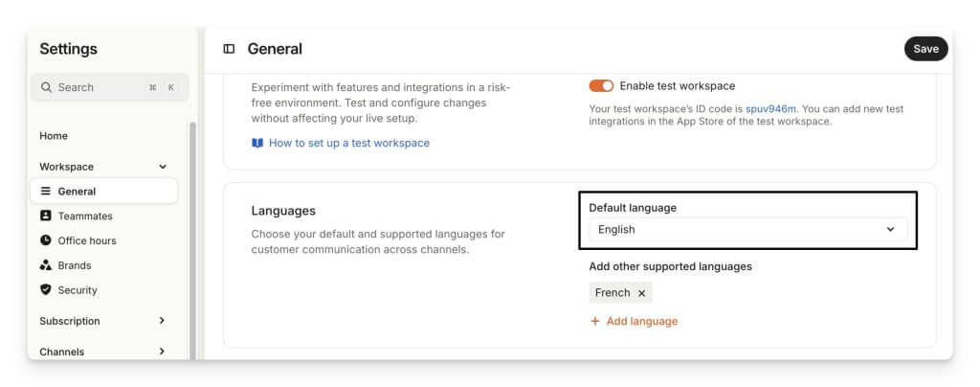Viewport: 980px width, 387px height.
Task: Click the Brands shapes icon
Action: [x=46, y=265]
